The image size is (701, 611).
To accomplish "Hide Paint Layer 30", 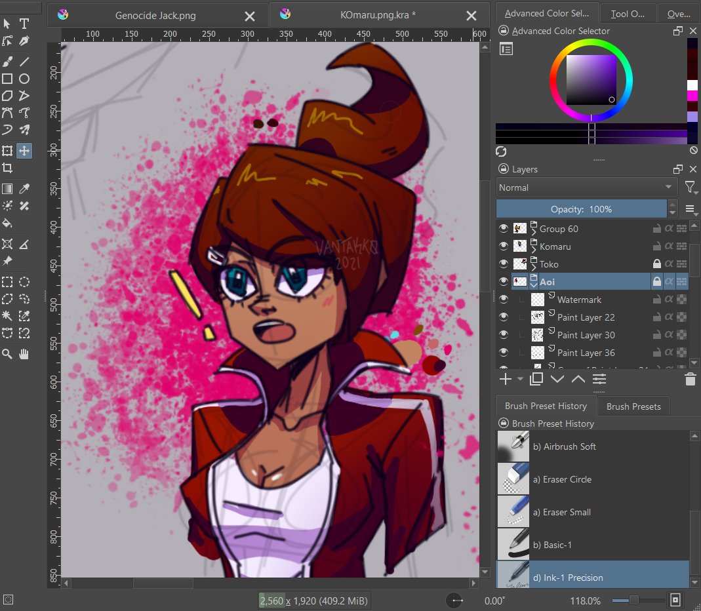I will 504,335.
